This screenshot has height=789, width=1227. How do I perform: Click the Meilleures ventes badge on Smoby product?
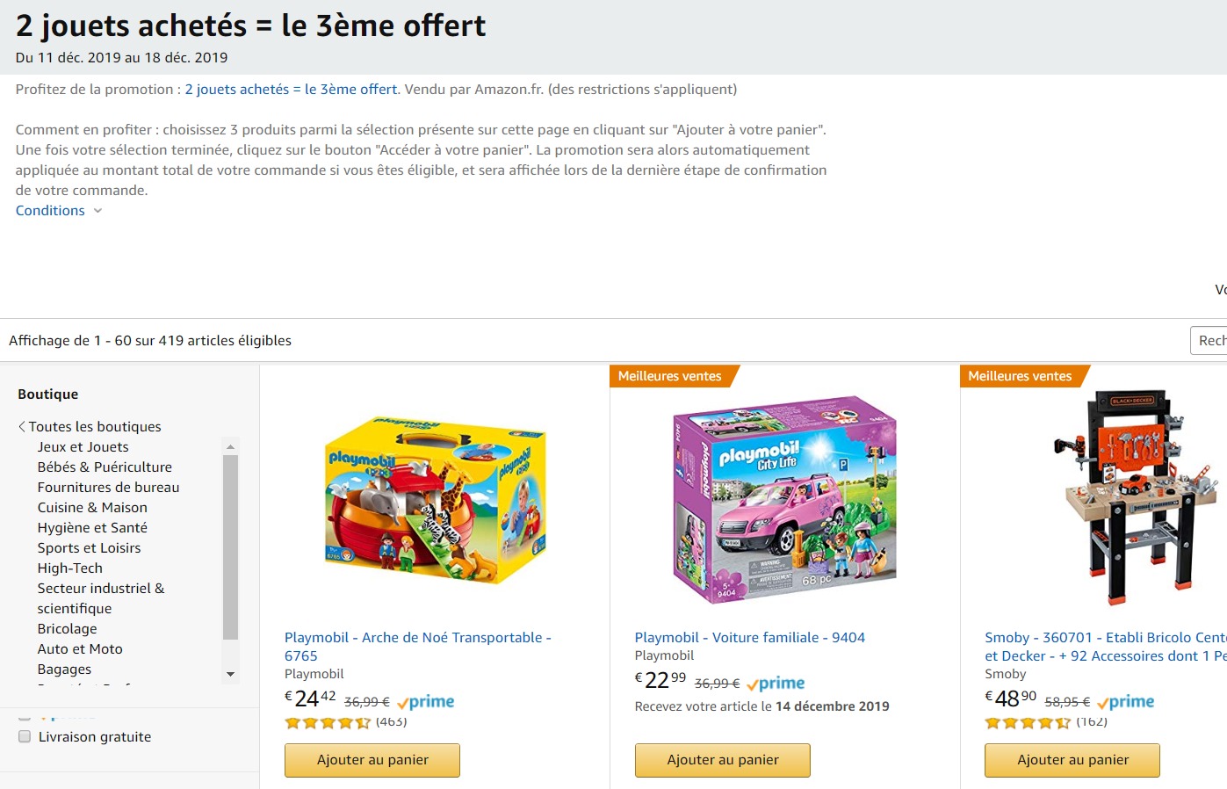pyautogui.click(x=1020, y=376)
